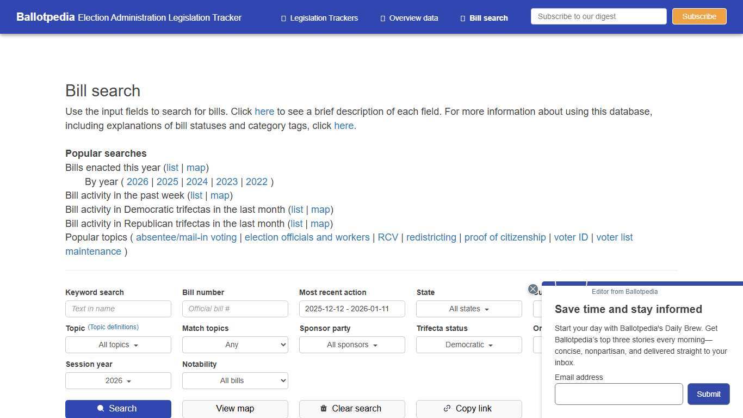Click the icon beside Overview data
Viewport: 743px width, 418px height.
click(x=382, y=18)
